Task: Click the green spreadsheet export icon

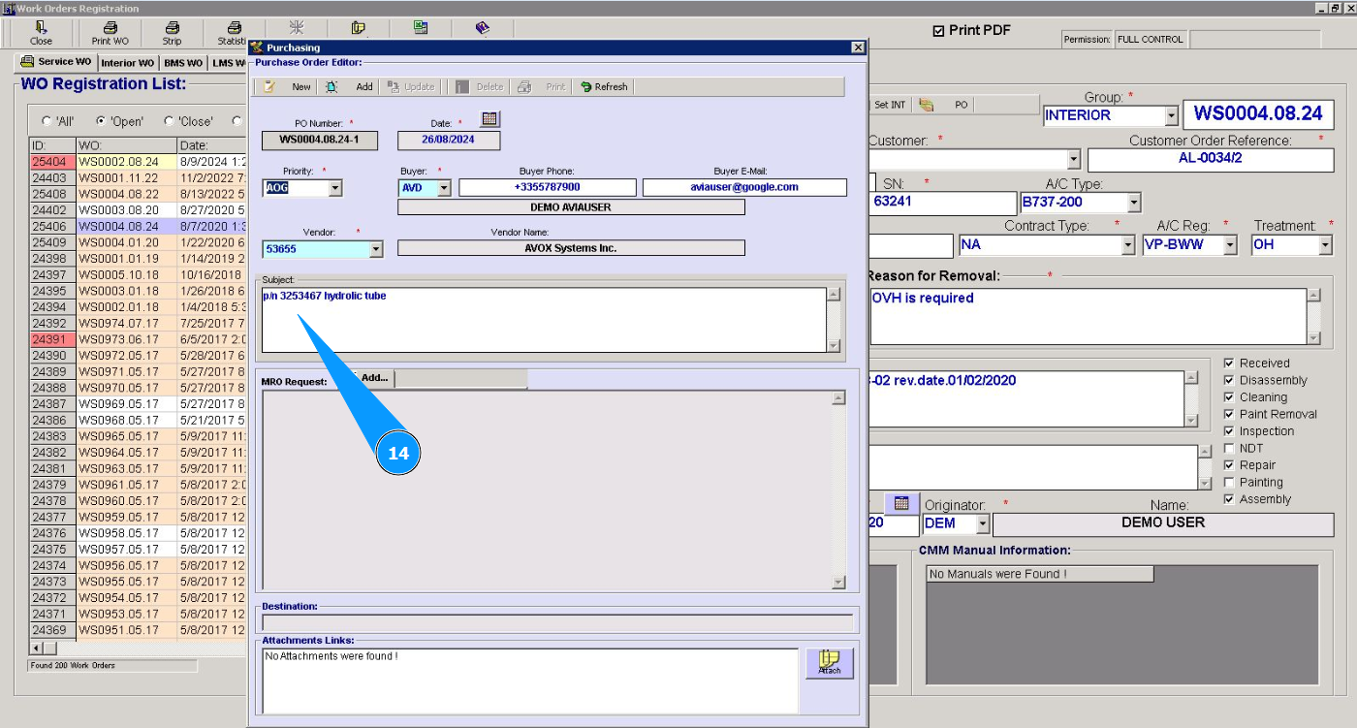Action: coord(421,28)
